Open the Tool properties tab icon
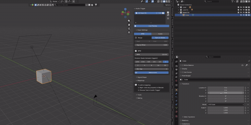The image size is (251, 125). (x=176, y=62)
